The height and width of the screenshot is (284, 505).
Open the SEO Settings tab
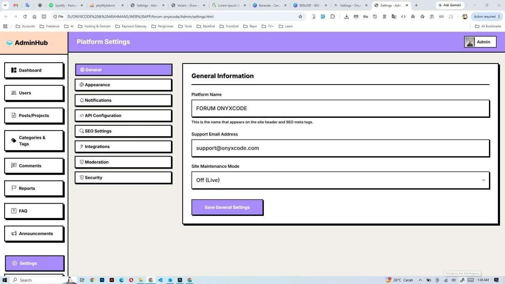(123, 131)
